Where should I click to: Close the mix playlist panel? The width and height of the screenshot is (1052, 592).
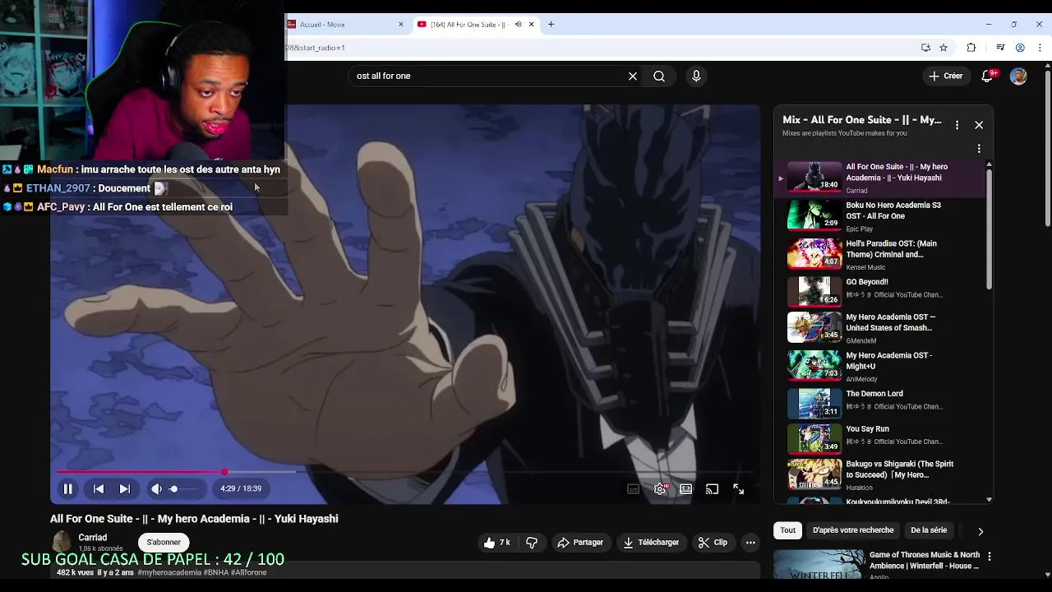point(979,125)
